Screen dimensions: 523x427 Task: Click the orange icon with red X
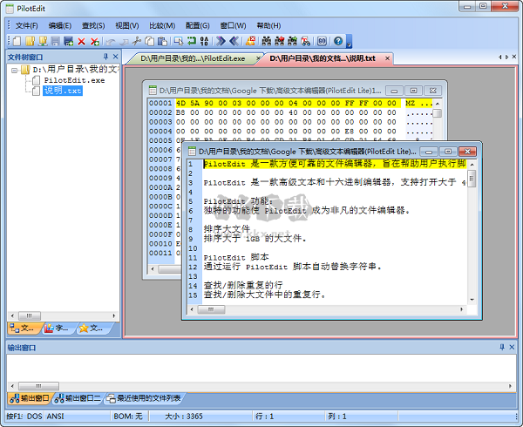[x=250, y=41]
